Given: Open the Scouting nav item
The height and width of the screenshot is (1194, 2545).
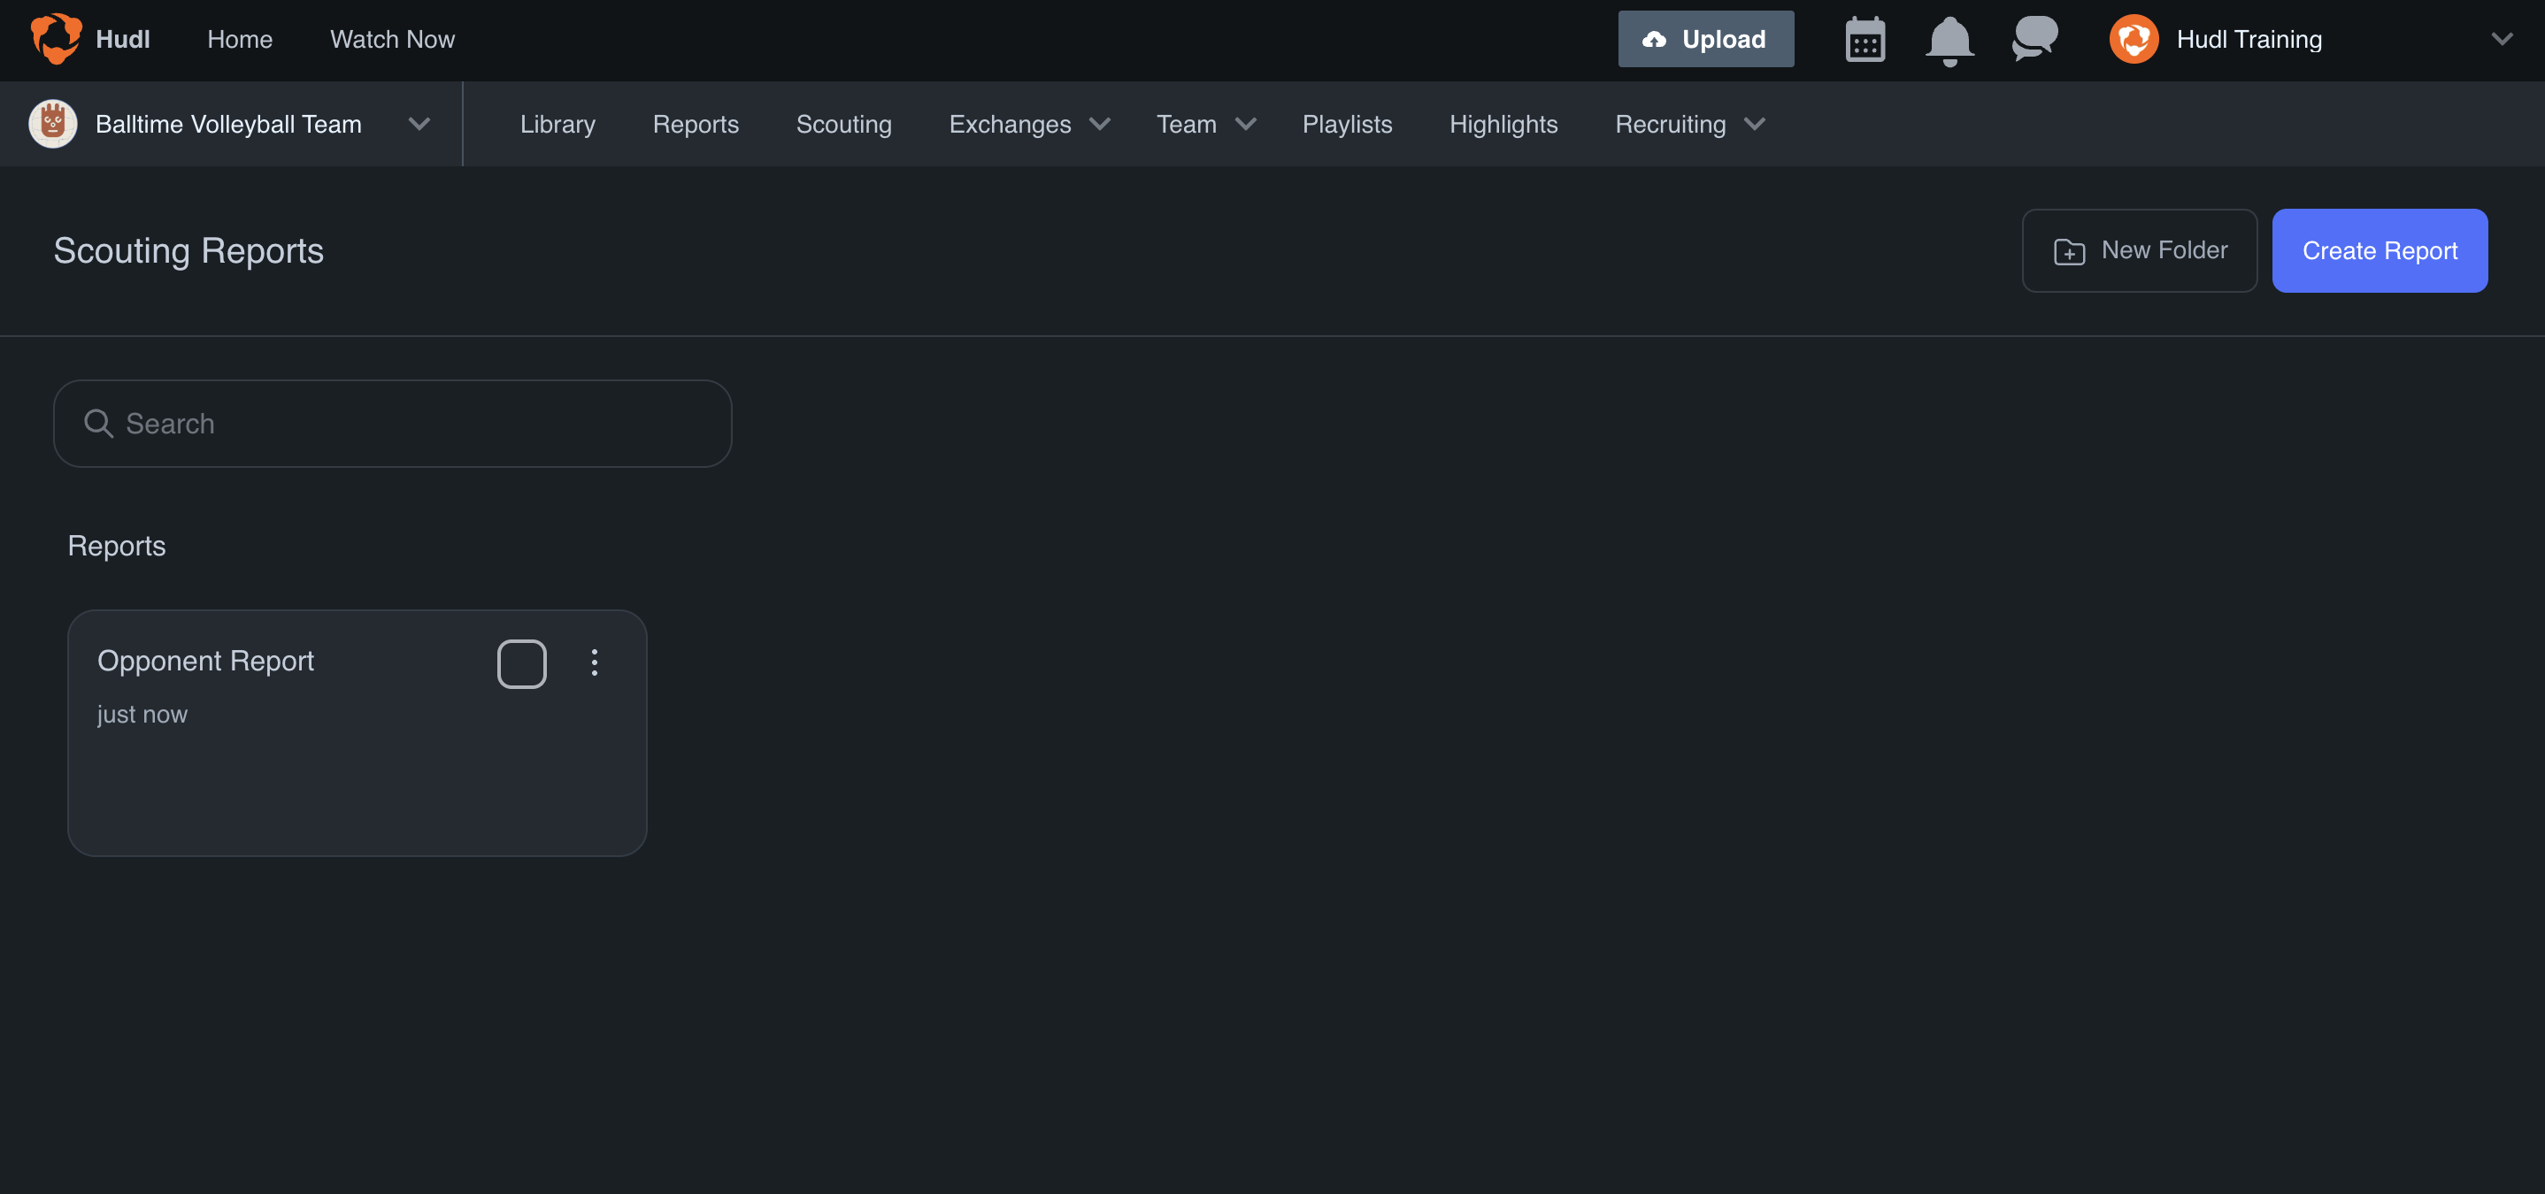Looking at the screenshot, I should tap(843, 125).
